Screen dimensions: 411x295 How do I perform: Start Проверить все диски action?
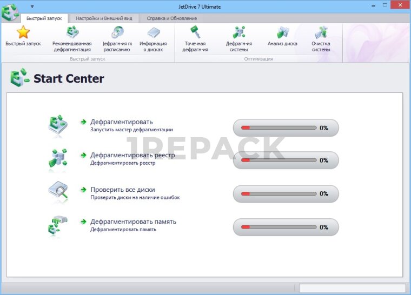click(122, 190)
